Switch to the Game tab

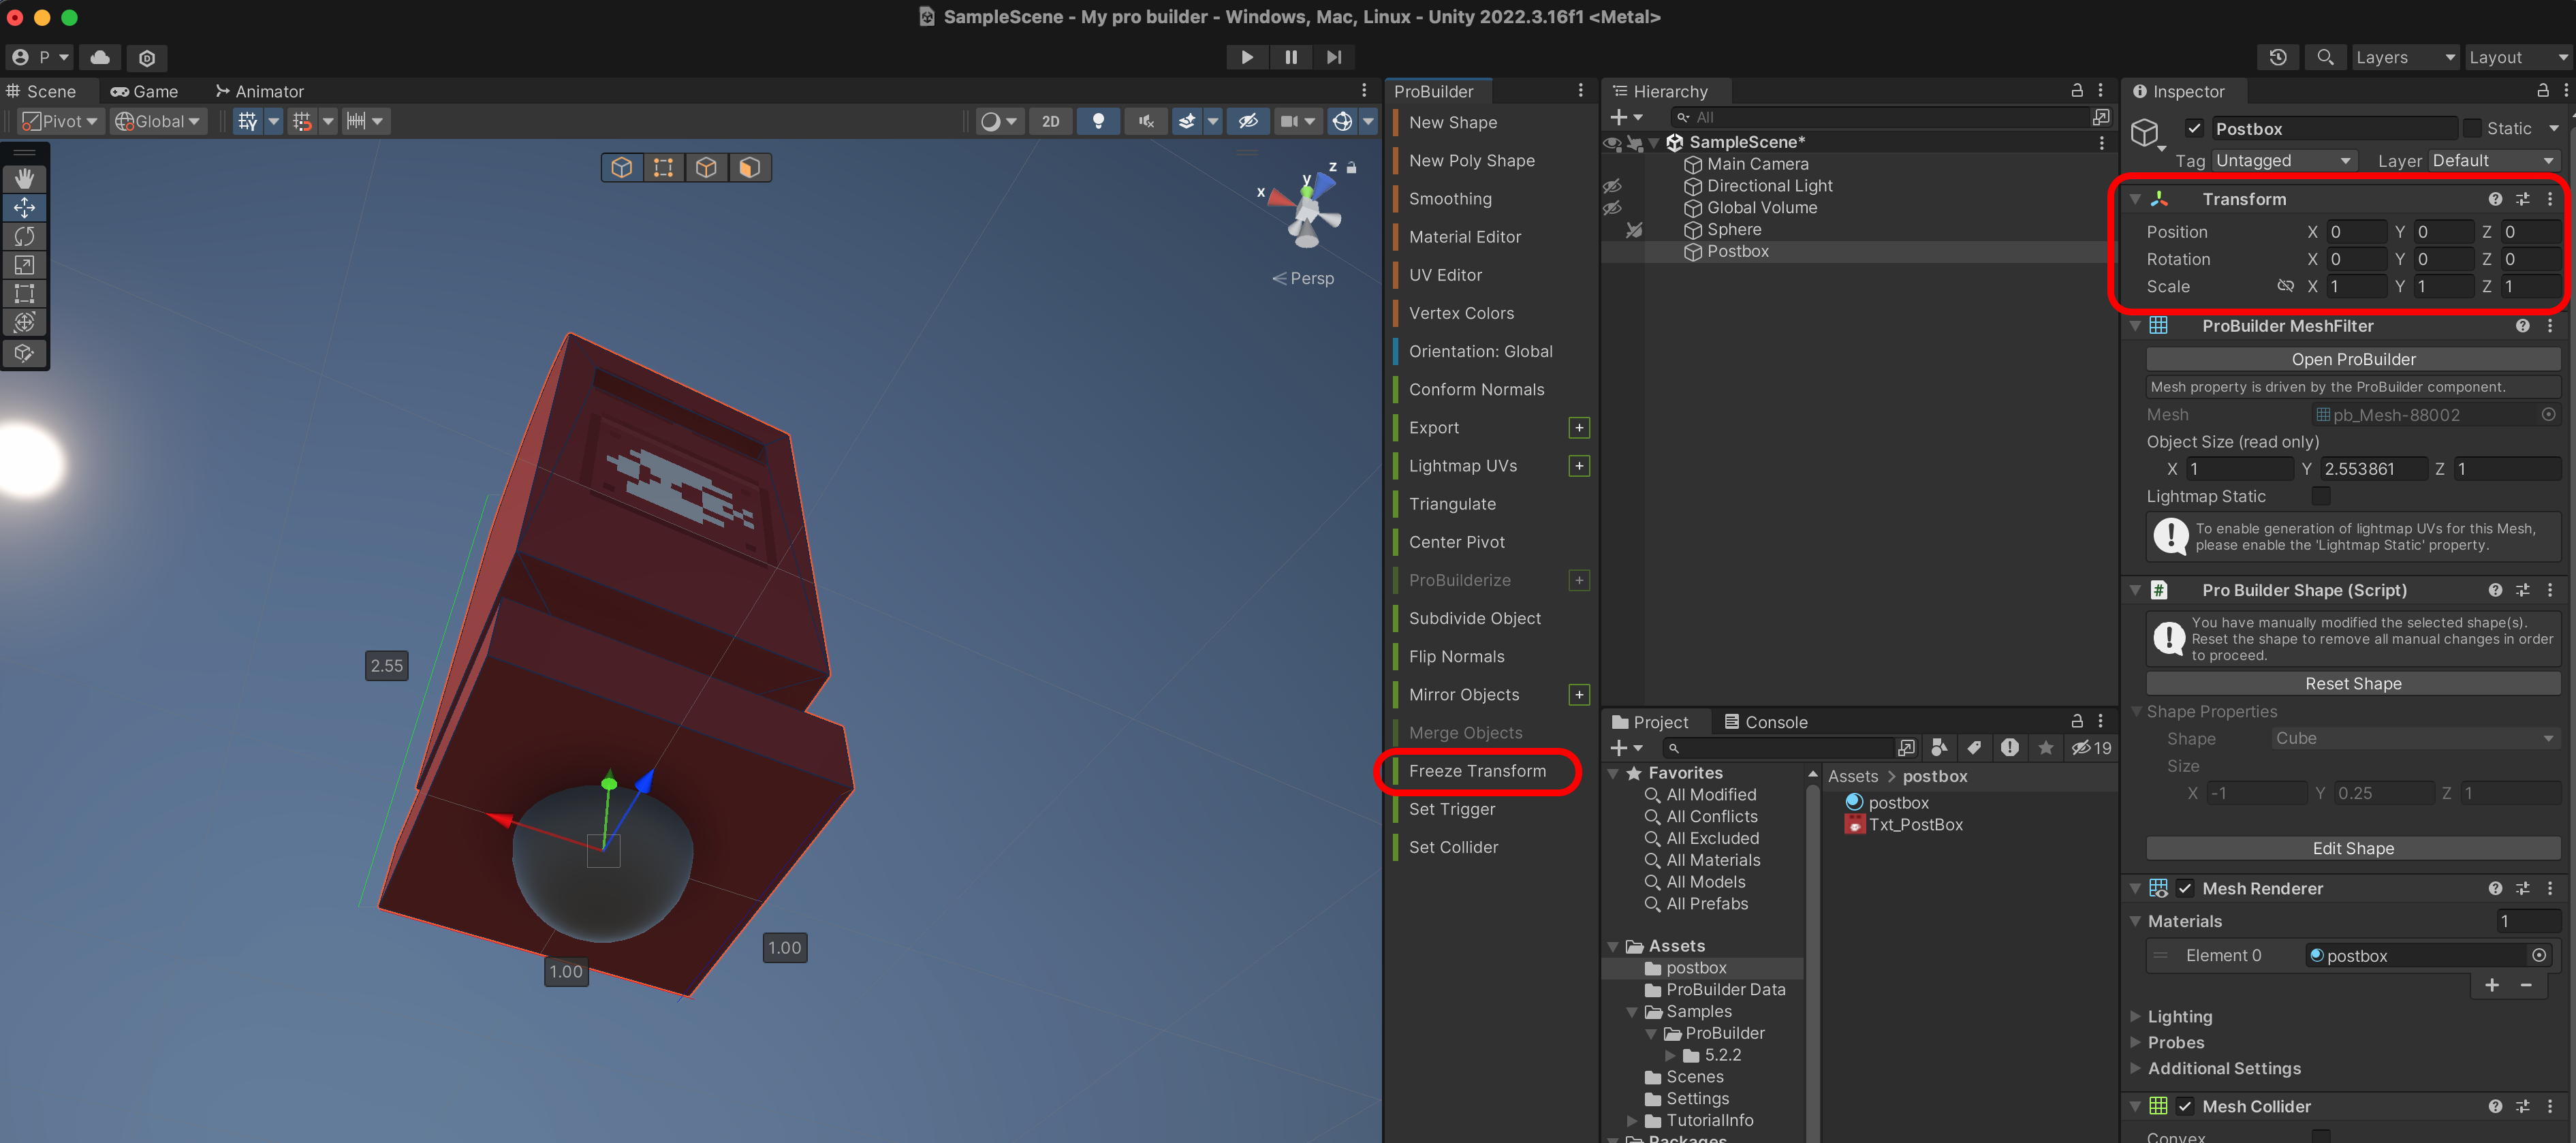pos(145,91)
